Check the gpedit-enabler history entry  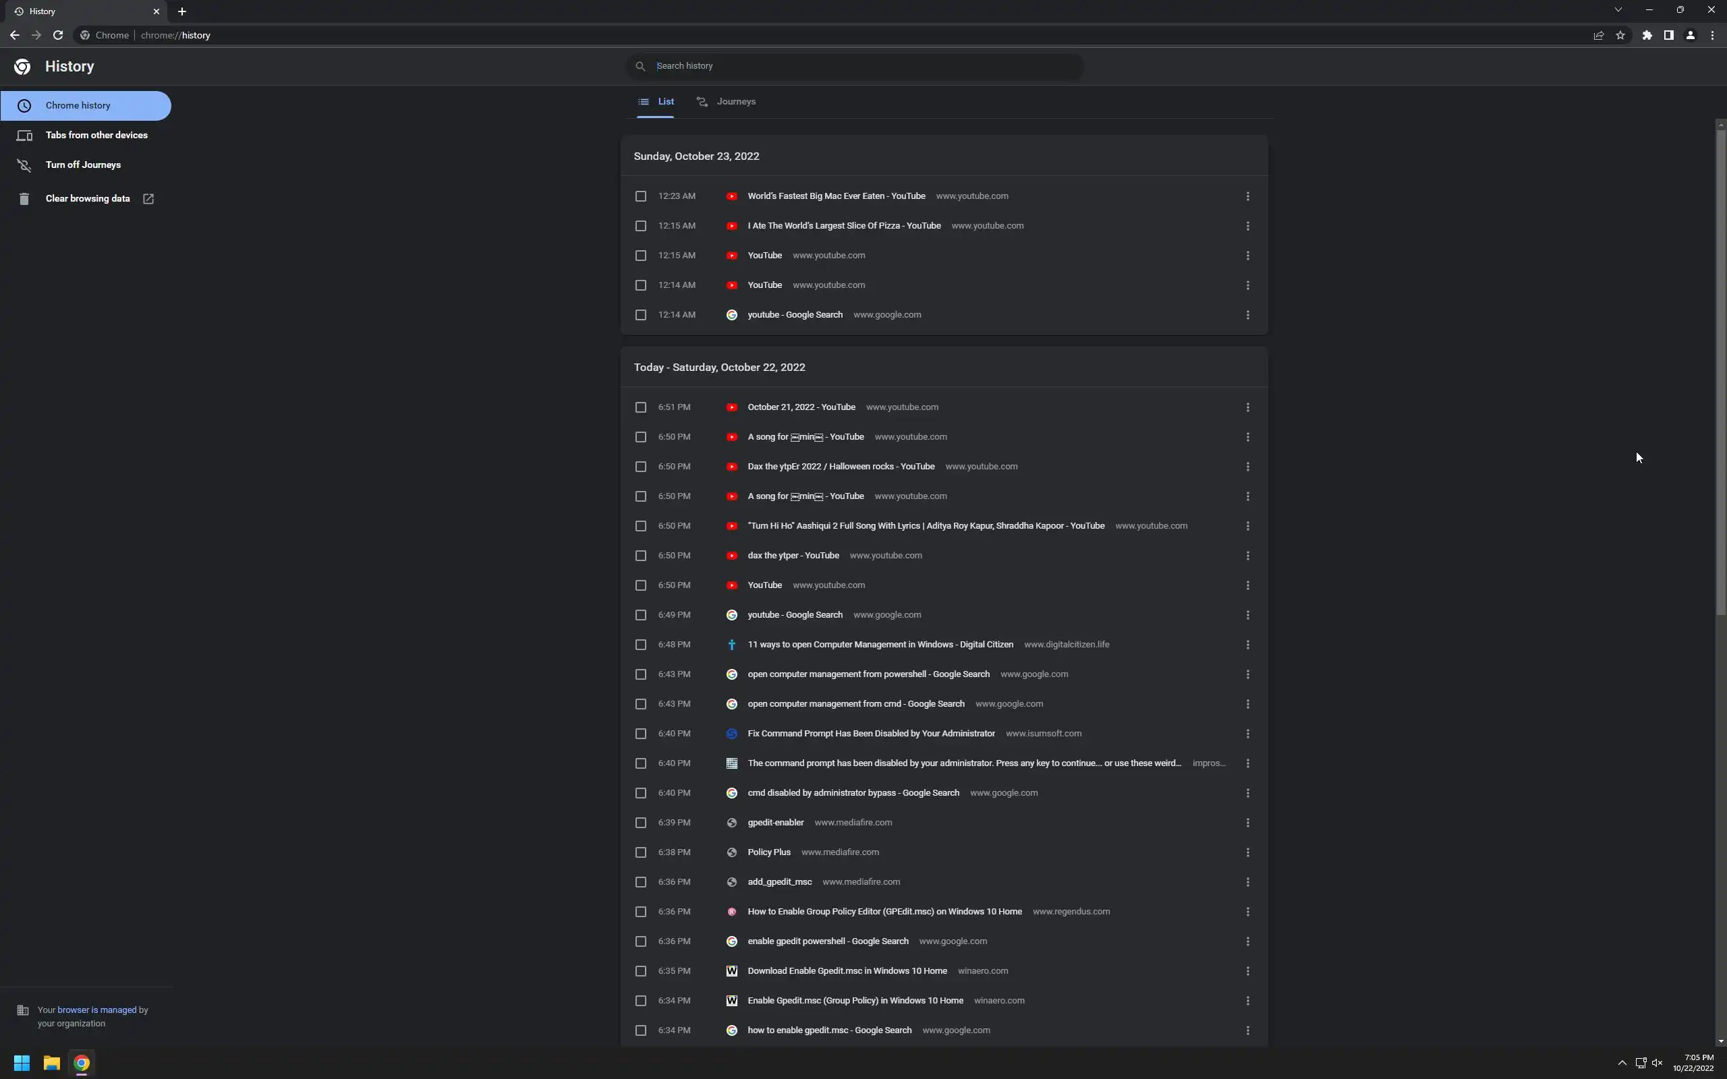(640, 823)
